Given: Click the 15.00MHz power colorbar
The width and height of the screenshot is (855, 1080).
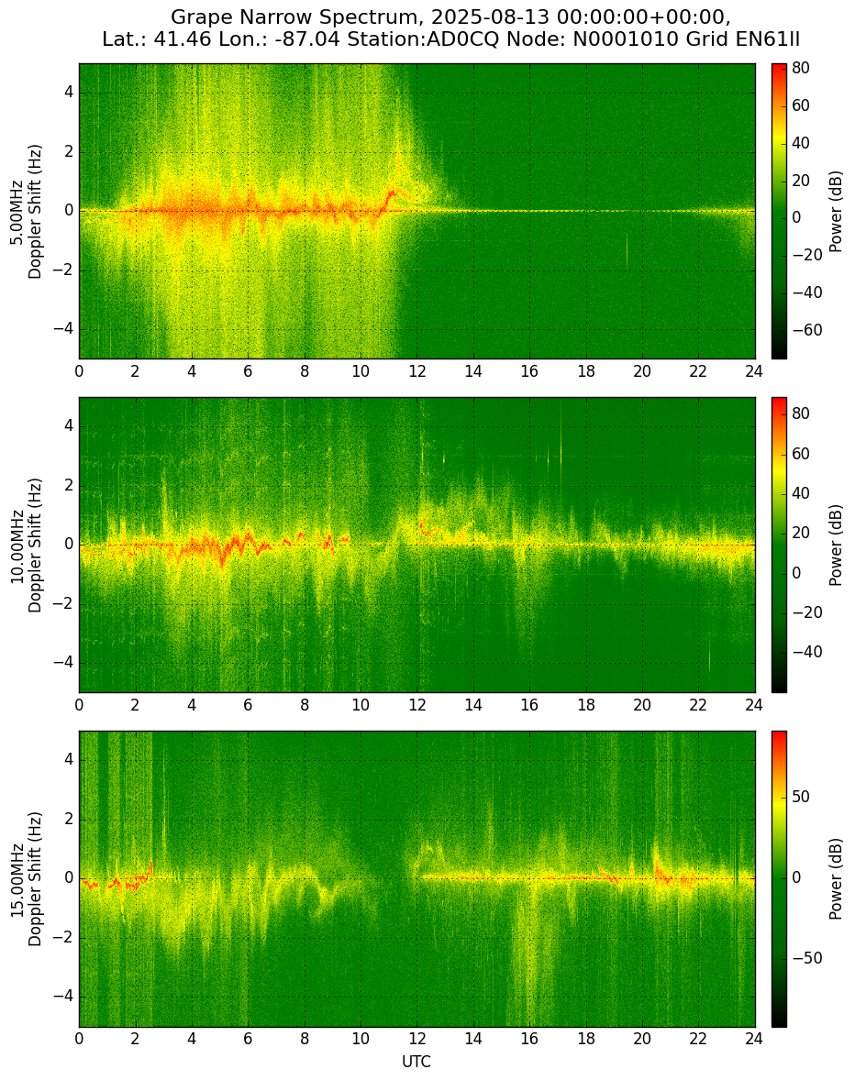Looking at the screenshot, I should pyautogui.click(x=779, y=879).
